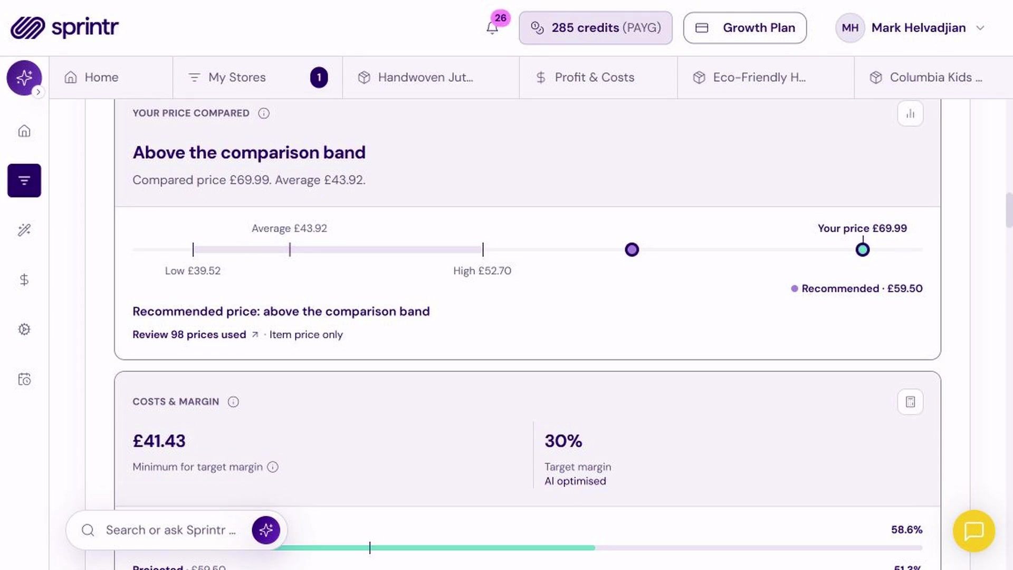Open the Handwoven Jut... tab

431,78
